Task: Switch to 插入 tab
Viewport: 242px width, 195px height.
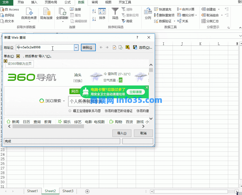Action: [34, 2]
